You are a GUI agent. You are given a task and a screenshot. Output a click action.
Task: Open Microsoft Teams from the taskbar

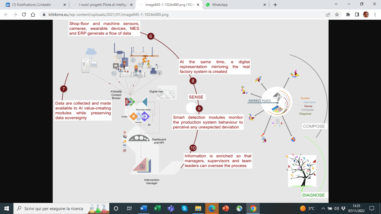pos(171,208)
